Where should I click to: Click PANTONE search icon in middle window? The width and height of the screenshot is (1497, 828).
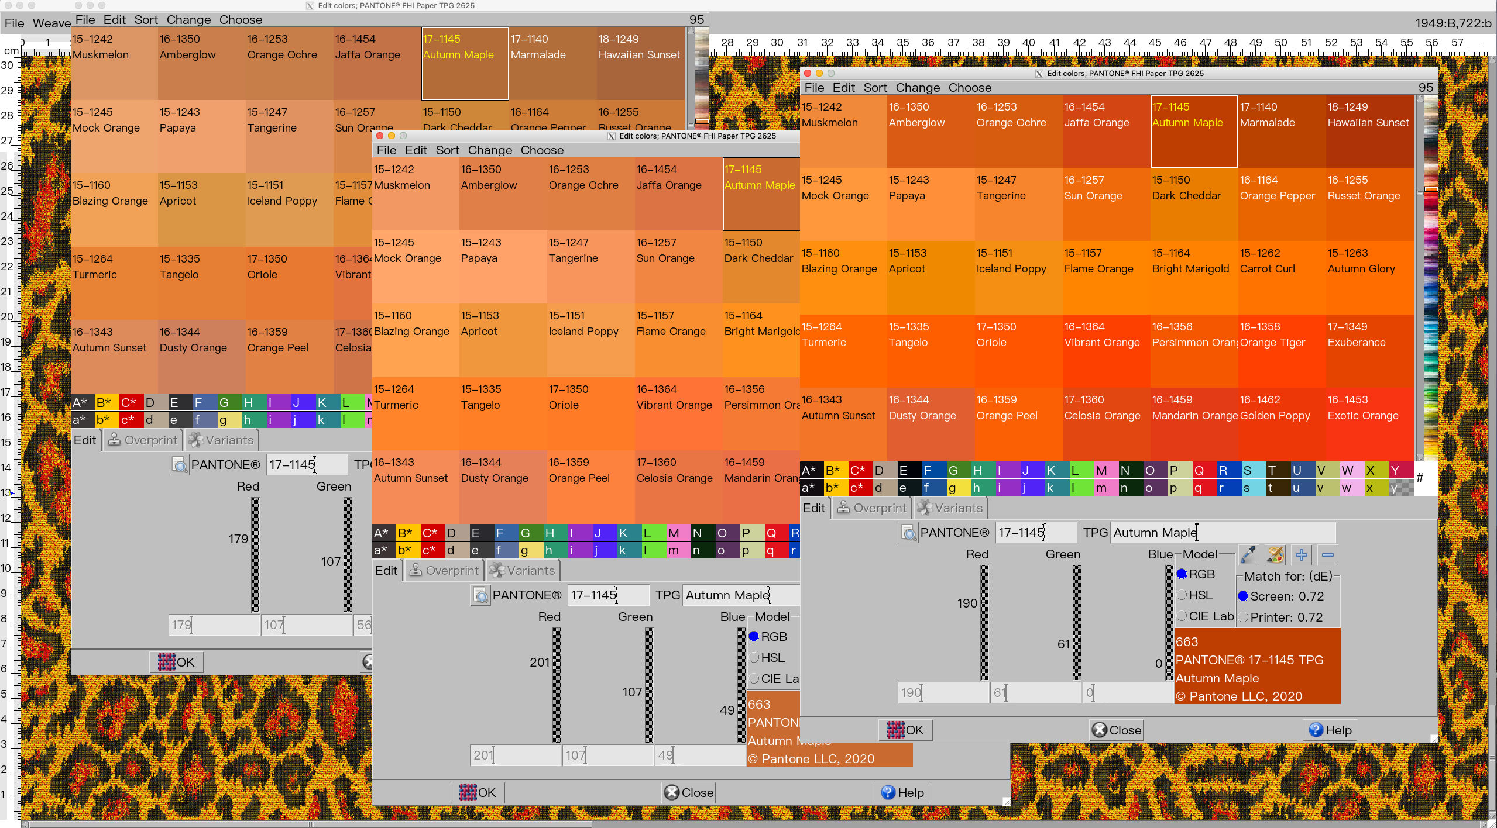coord(480,595)
